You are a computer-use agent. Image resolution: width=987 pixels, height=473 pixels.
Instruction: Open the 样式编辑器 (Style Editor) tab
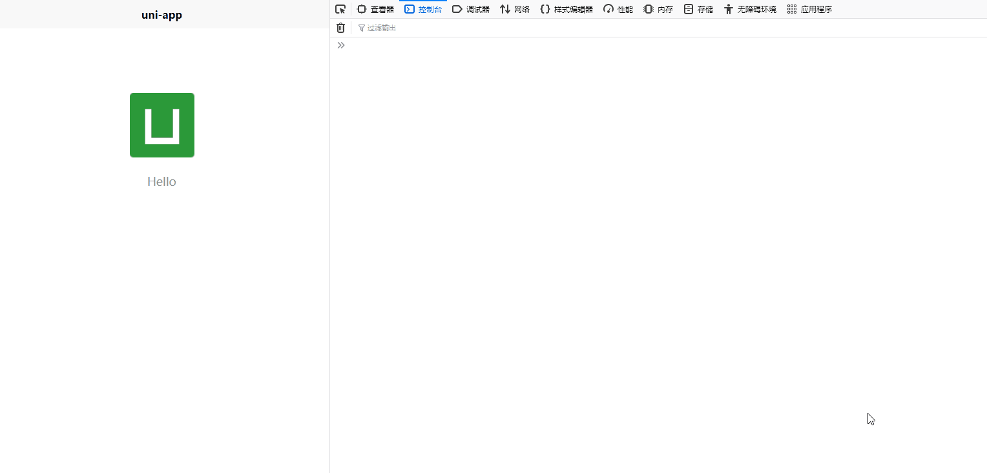click(566, 9)
